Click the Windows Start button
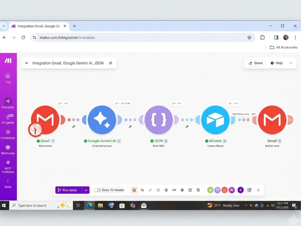The image size is (301, 226). (4, 206)
